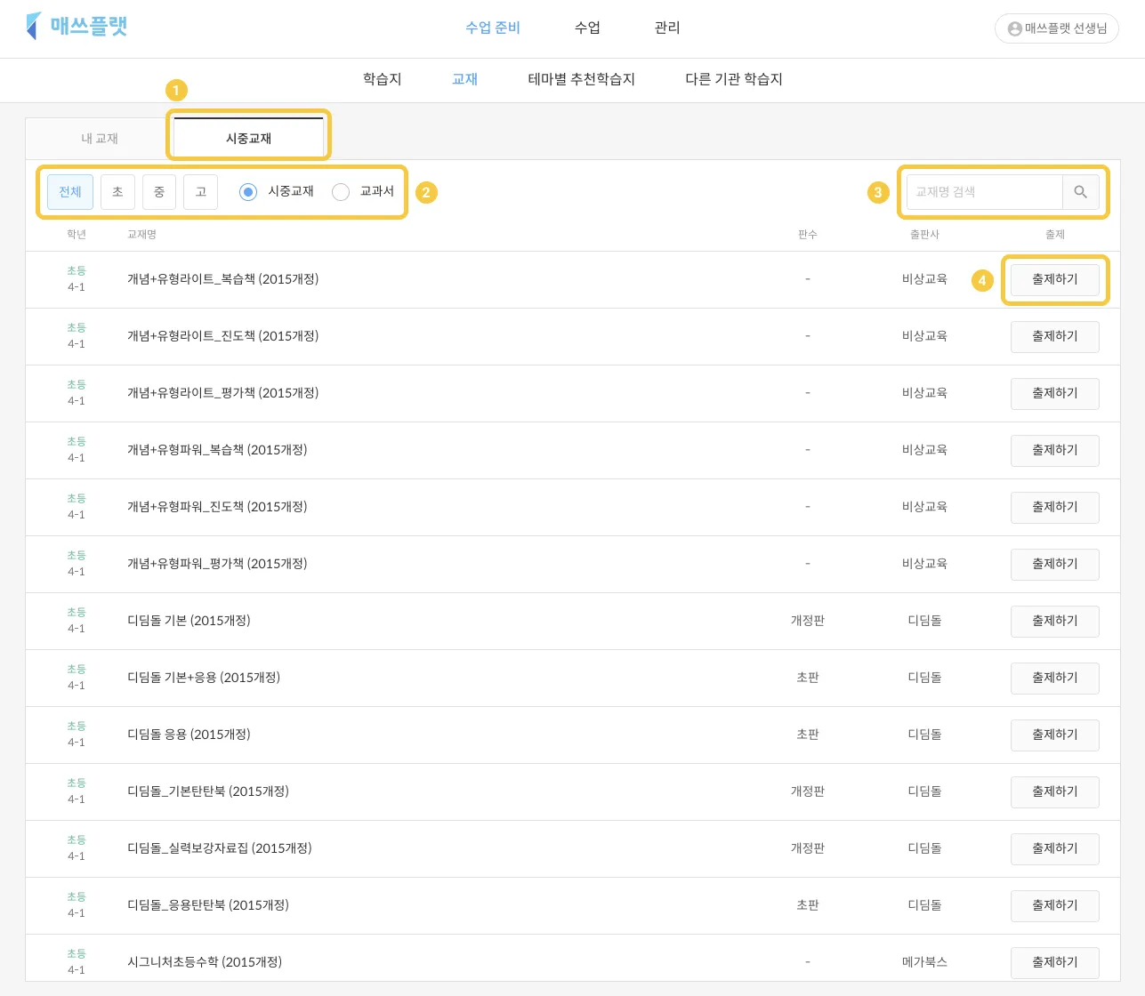Image resolution: width=1145 pixels, height=996 pixels.
Task: Filter by 고 school level
Action: click(201, 192)
